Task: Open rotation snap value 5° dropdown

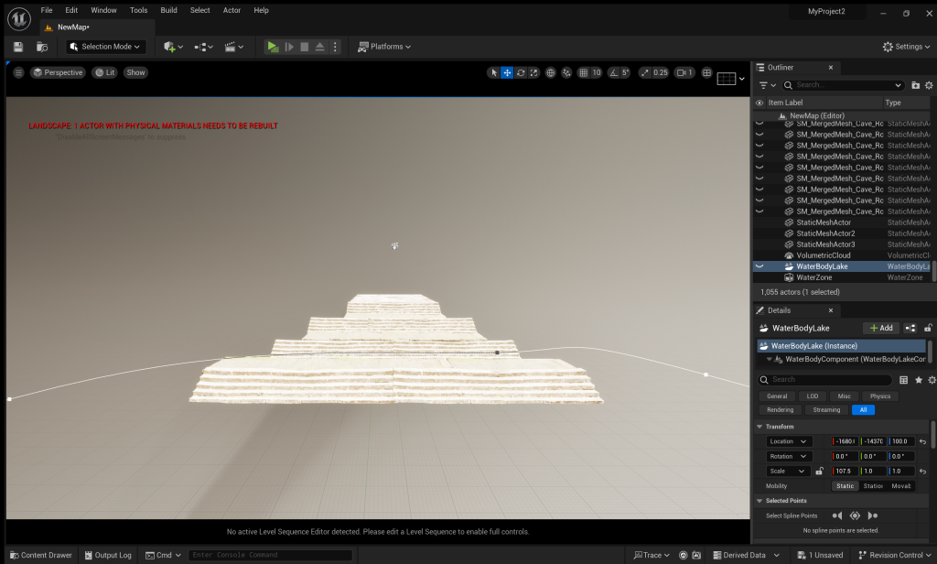Action: [626, 72]
